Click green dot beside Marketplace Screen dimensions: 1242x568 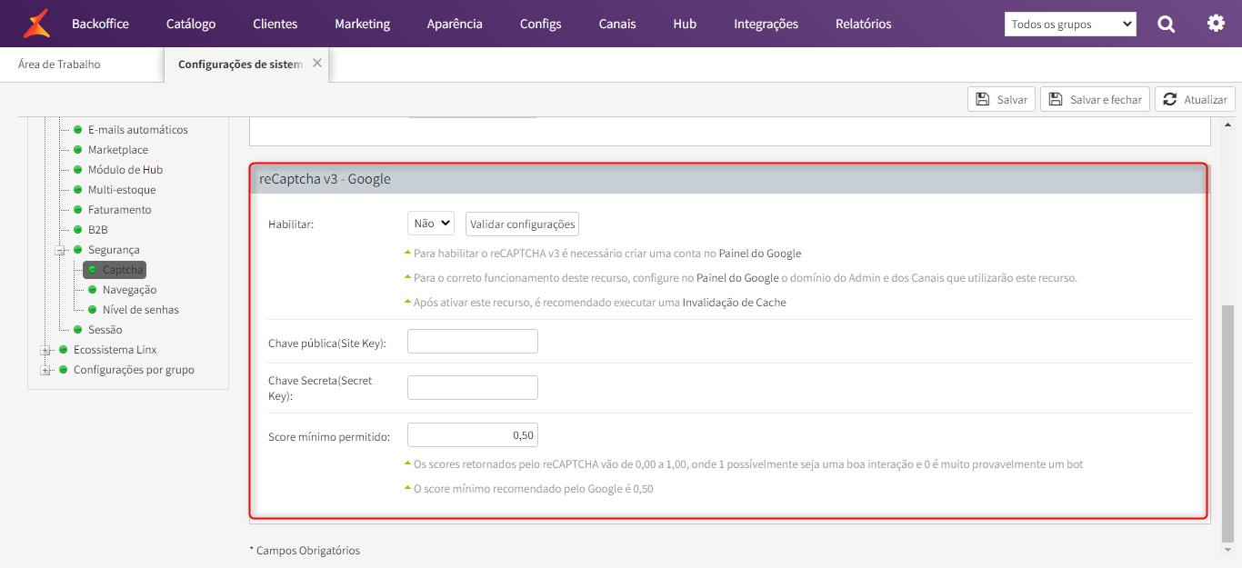pos(78,150)
